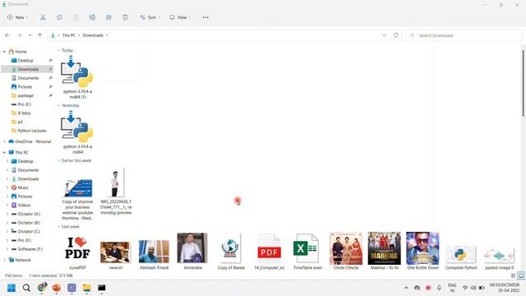The width and height of the screenshot is (526, 296).
Task: Open the Sort dropdown menu
Action: pyautogui.click(x=150, y=17)
